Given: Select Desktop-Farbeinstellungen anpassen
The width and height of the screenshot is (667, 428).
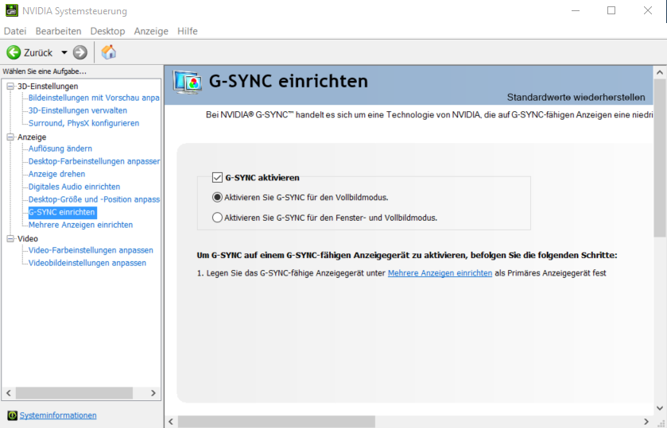Looking at the screenshot, I should point(94,161).
